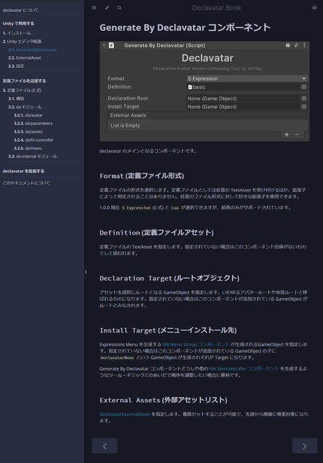Open '3.2.5. da/menu' page
This screenshot has height=463, width=323.
click(x=28, y=148)
